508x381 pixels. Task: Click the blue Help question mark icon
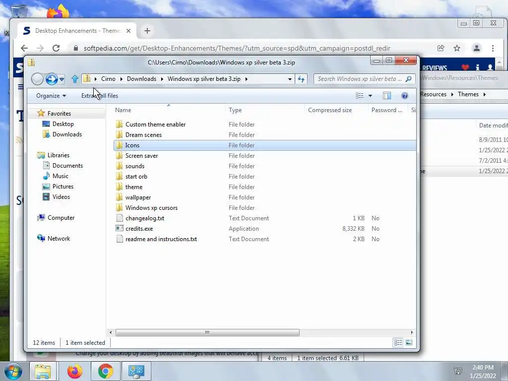[405, 96]
